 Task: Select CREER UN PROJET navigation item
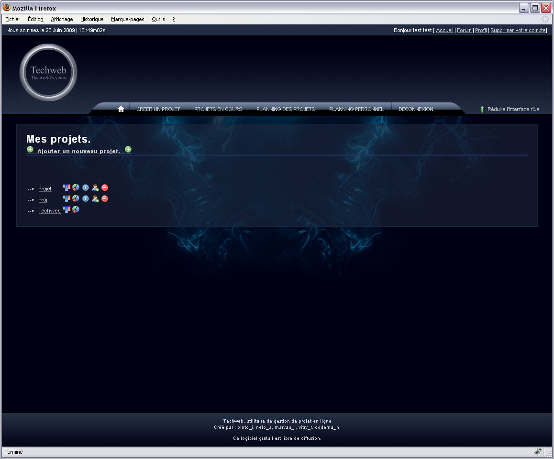158,109
